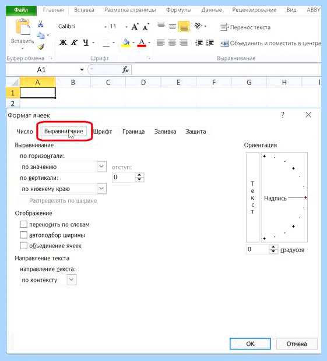327x361 pixels.
Task: Open text orientation icon in ribbon
Action: [x=198, y=26]
